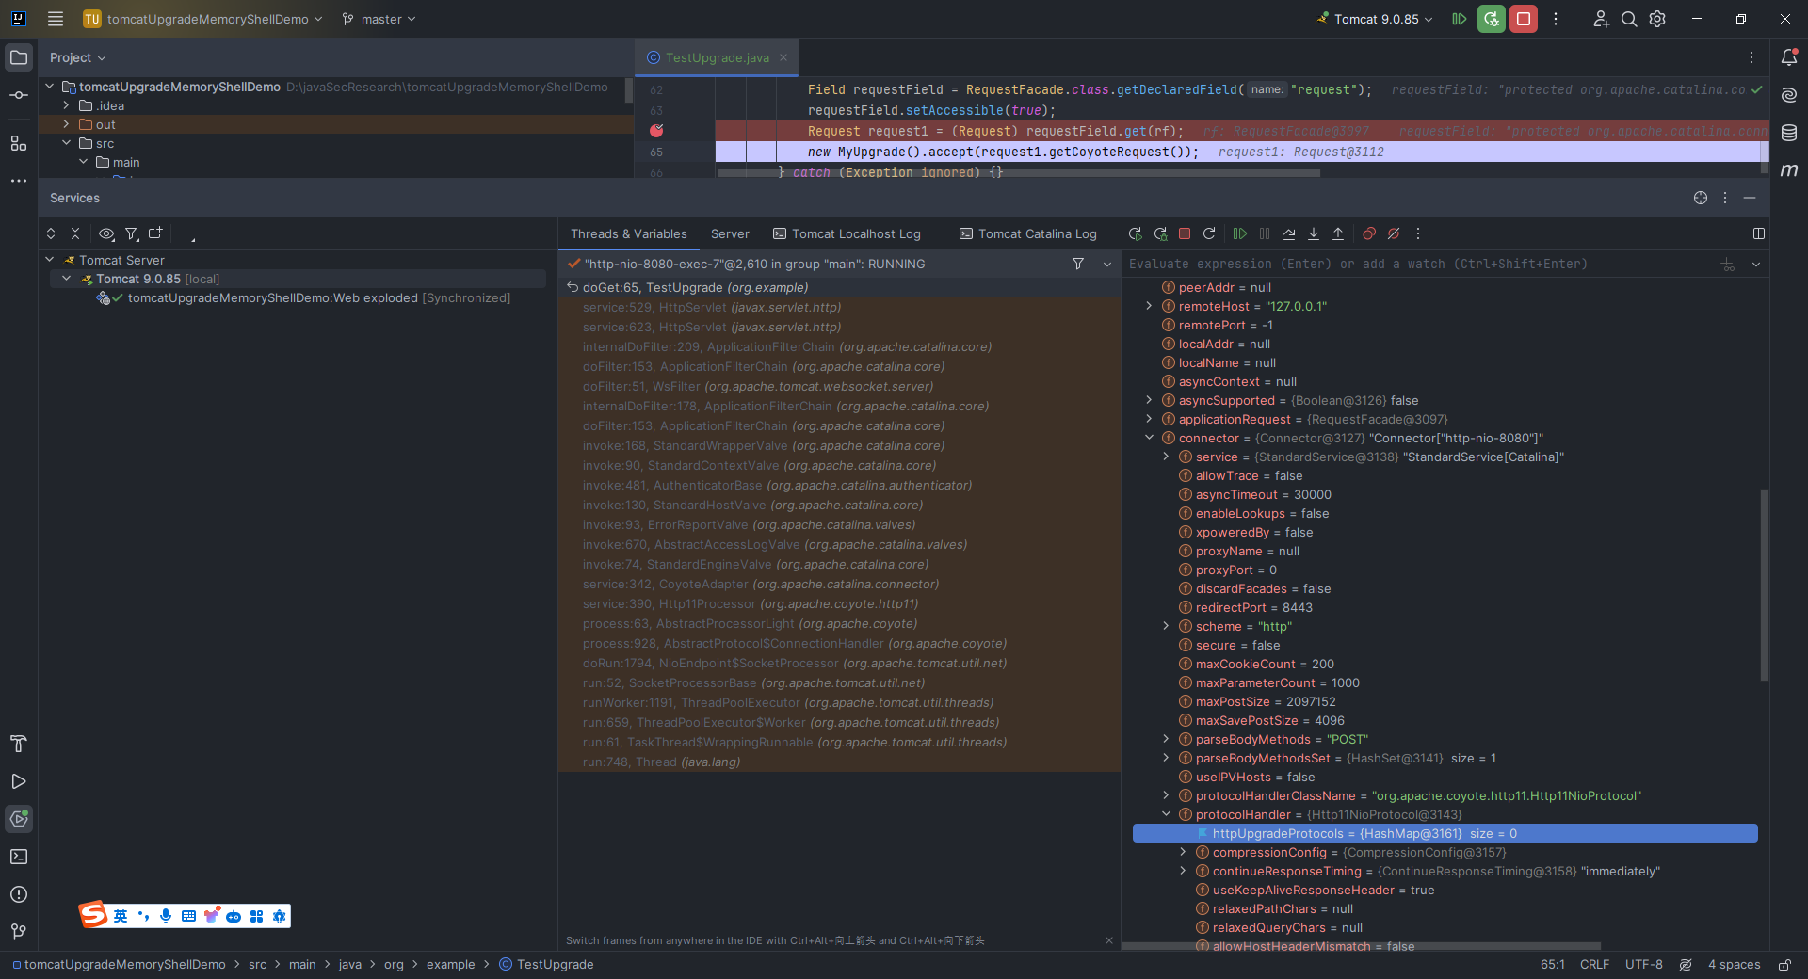This screenshot has height=979, width=1808.
Task: Toggle the breakpoint on line 64
Action: (x=656, y=131)
